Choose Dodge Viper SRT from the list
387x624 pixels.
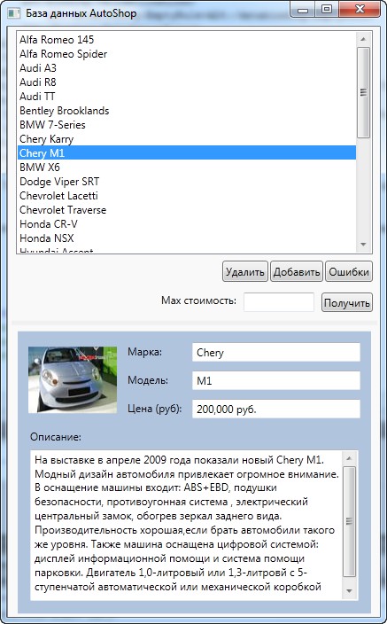point(187,182)
